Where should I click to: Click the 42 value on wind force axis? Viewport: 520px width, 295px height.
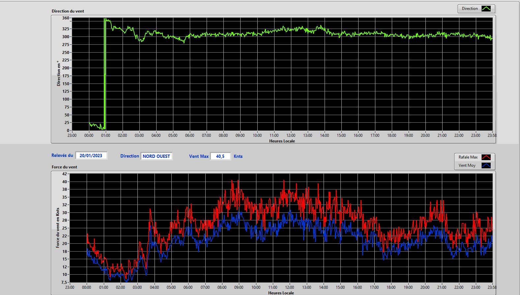pos(65,174)
